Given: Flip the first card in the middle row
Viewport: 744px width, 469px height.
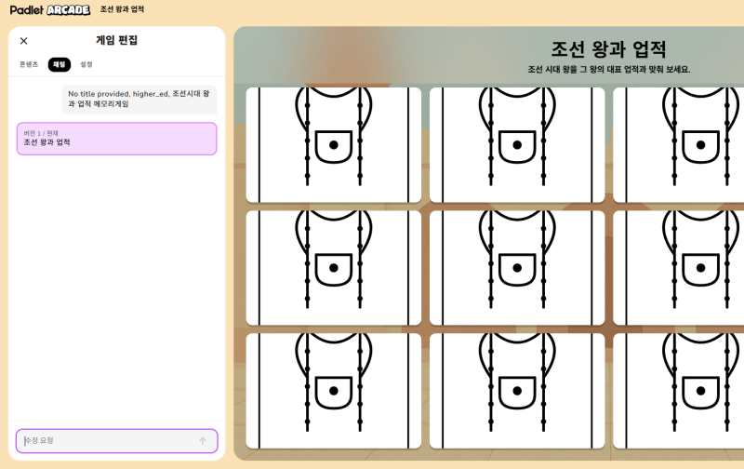Looking at the screenshot, I should coord(334,268).
